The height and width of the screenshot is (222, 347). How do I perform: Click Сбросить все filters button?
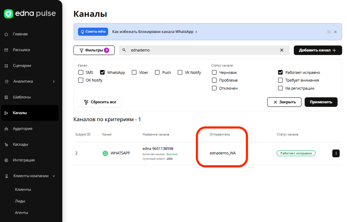pos(100,102)
